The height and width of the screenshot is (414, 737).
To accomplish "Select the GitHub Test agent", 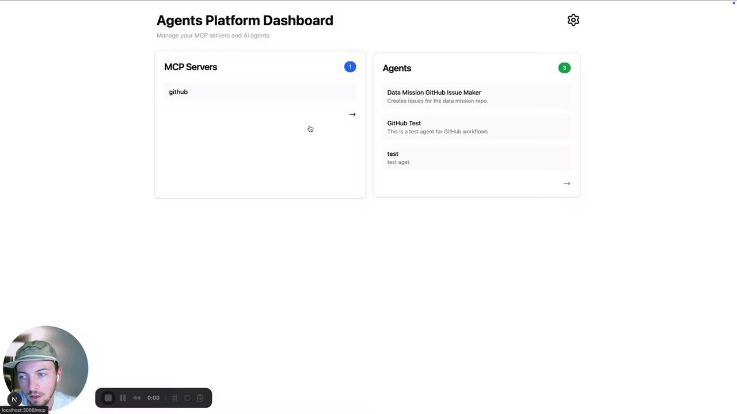I will pos(404,123).
